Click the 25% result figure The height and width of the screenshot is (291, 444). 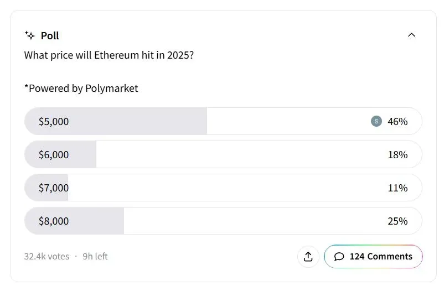[x=397, y=221]
